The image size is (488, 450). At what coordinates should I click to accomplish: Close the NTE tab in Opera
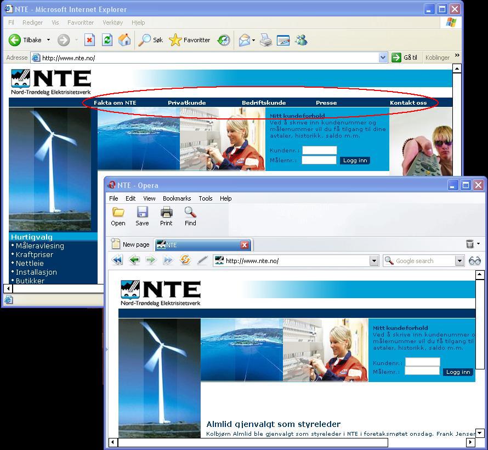[x=245, y=245]
